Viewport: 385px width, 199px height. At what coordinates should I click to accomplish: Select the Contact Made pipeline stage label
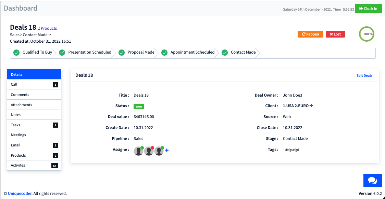243,52
